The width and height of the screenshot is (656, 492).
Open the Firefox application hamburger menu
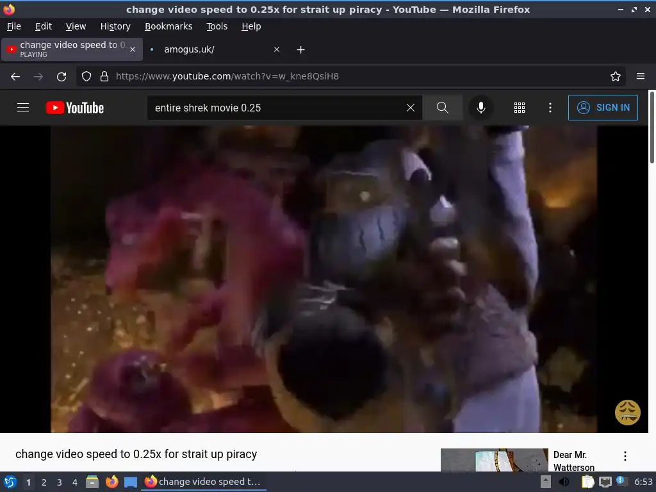(640, 76)
